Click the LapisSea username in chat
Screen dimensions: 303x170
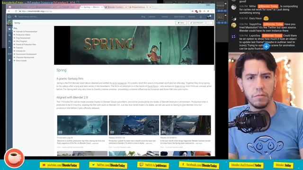point(255,35)
